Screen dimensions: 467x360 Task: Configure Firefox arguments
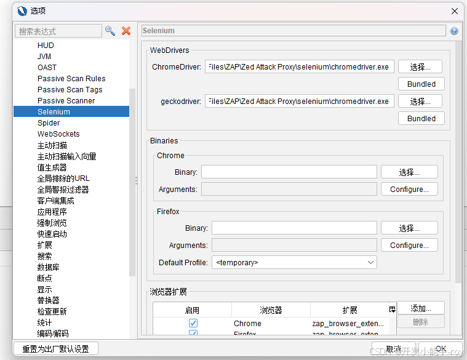pyautogui.click(x=409, y=245)
